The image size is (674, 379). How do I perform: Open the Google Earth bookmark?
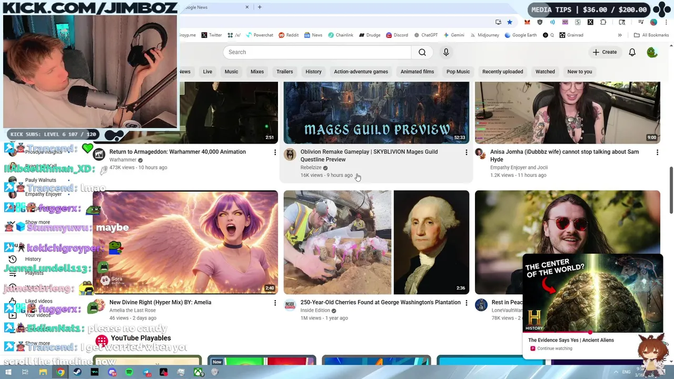click(520, 35)
